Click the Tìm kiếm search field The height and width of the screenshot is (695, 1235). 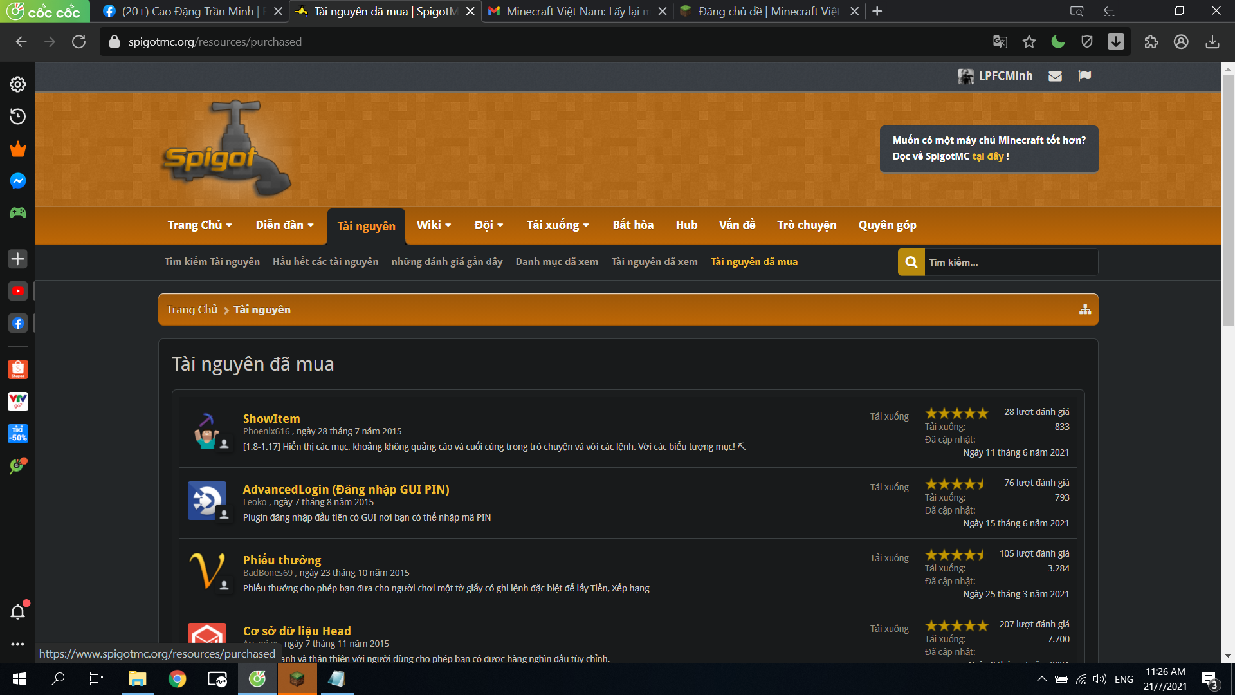1010,262
